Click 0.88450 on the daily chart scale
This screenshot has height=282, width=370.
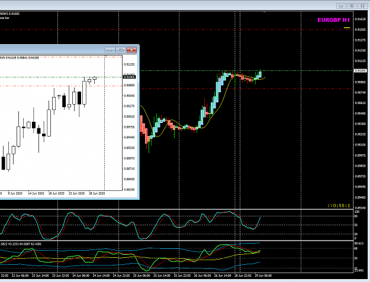[x=129, y=179]
